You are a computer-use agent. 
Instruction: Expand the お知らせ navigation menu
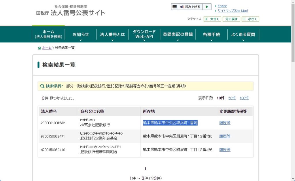coord(81,35)
